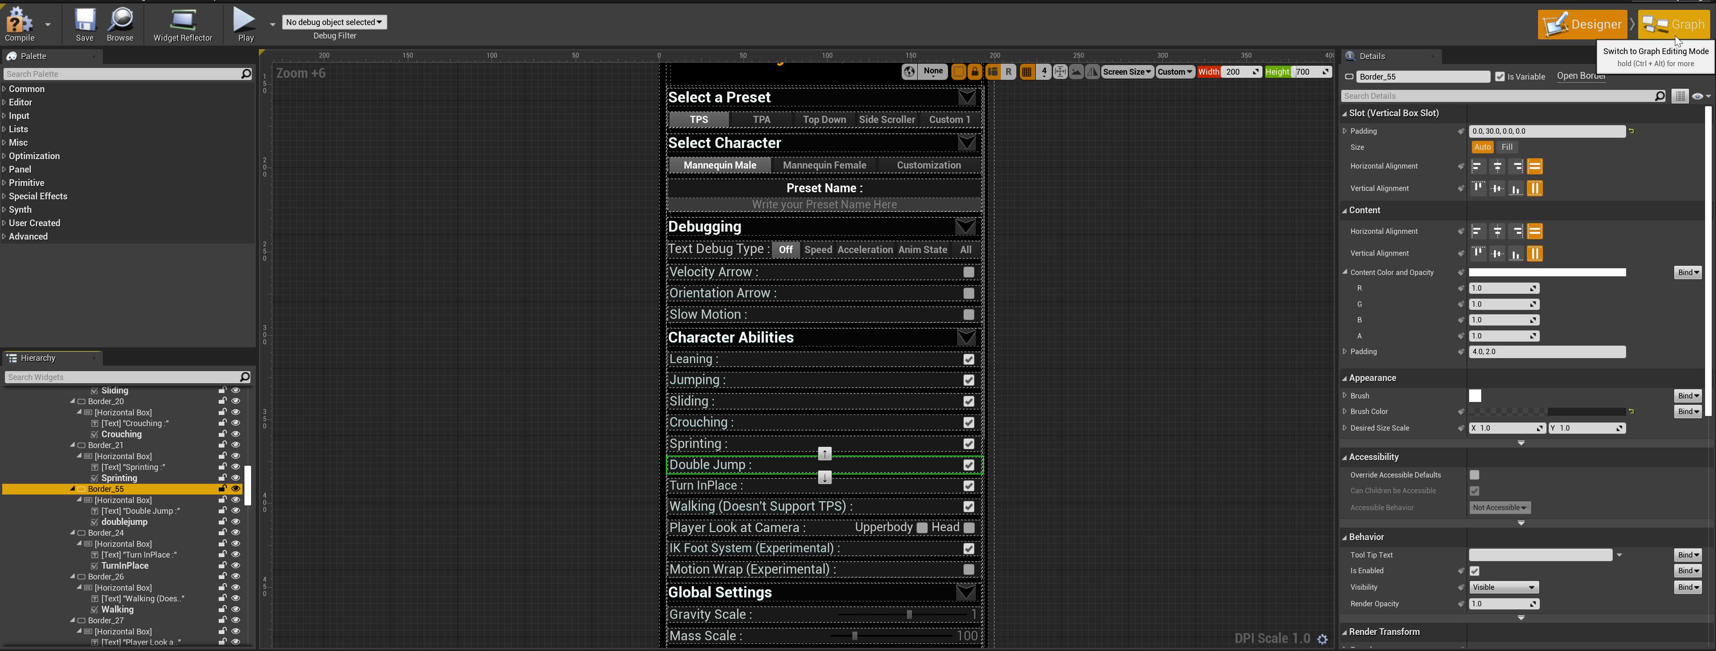Compile the widget blueprint

[19, 24]
